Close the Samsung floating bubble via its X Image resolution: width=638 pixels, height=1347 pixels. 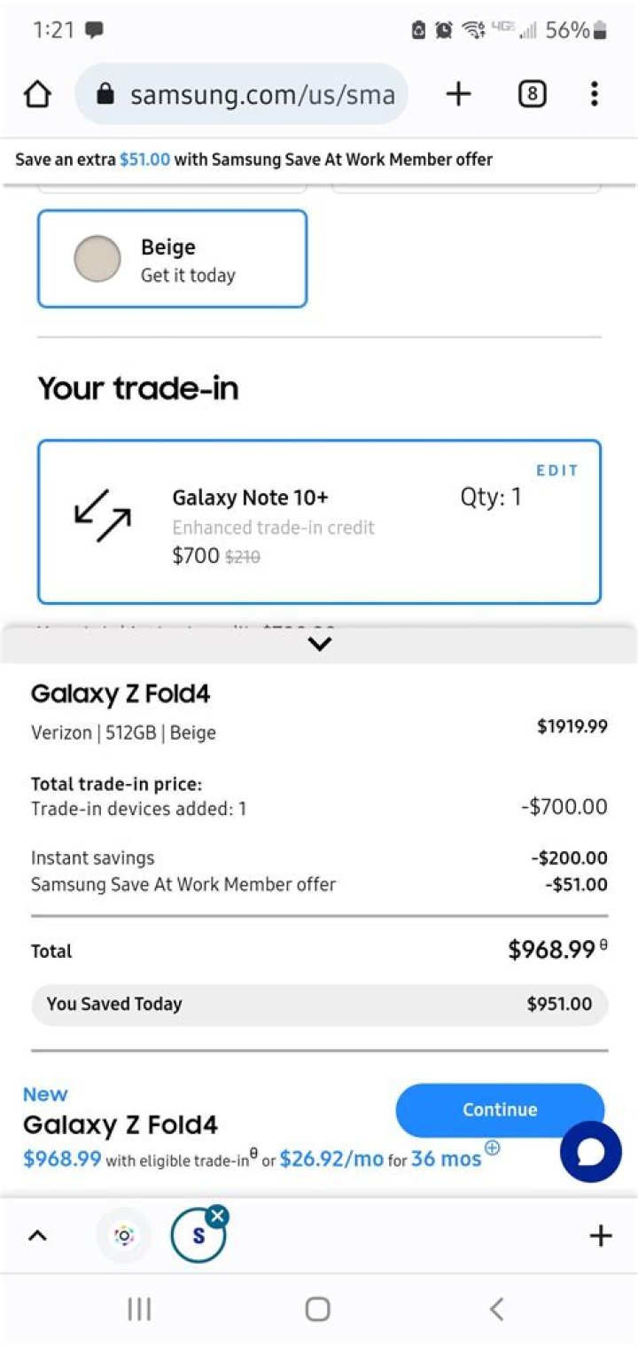click(x=217, y=1216)
